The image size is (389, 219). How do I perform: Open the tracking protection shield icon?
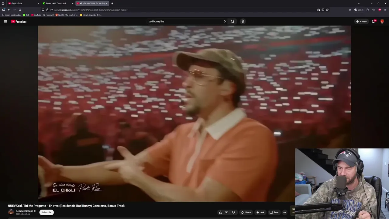click(x=43, y=10)
